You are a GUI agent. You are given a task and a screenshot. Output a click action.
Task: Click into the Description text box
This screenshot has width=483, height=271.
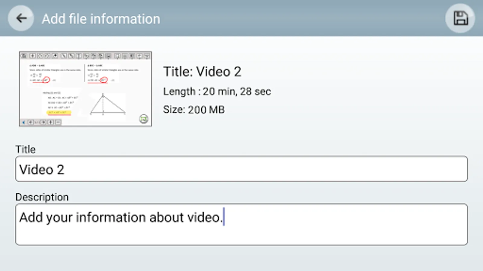click(241, 224)
